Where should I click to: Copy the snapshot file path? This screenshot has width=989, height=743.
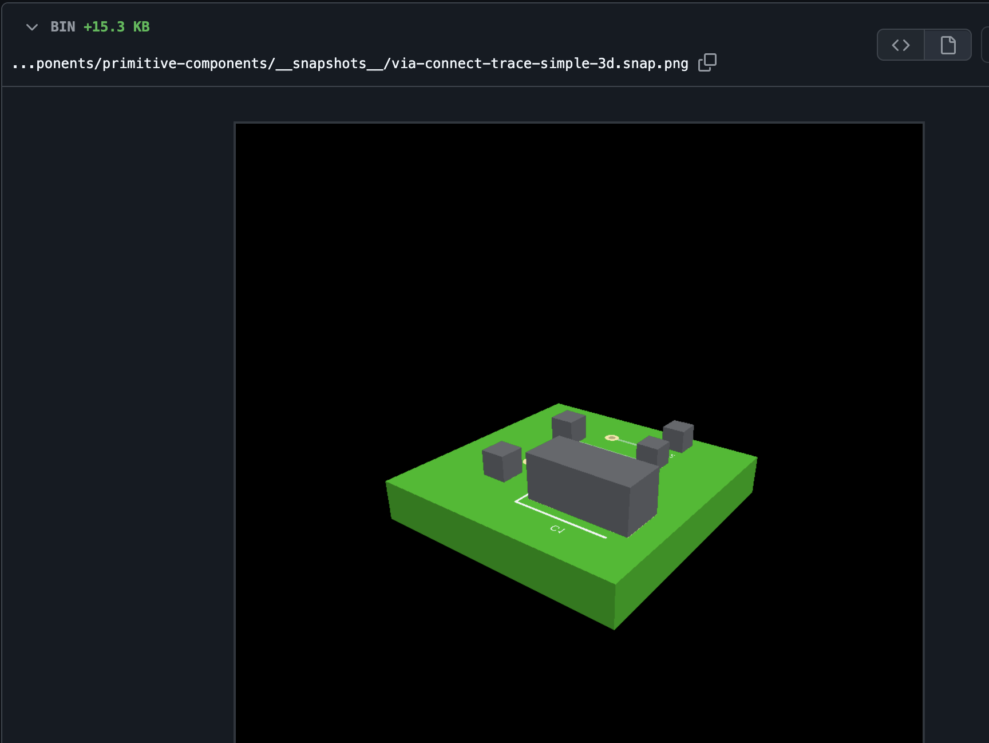707,62
